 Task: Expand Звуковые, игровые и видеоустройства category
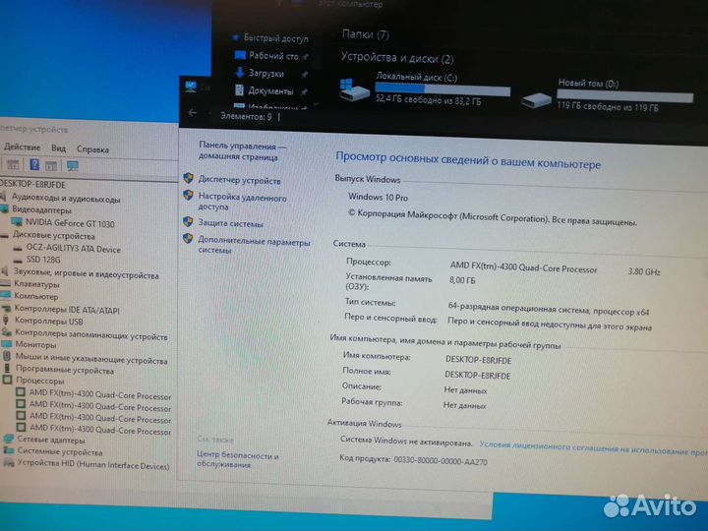click(86, 274)
